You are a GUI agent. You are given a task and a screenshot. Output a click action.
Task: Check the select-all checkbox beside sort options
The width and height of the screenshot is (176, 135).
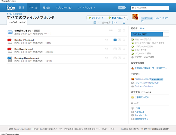click(x=124, y=22)
